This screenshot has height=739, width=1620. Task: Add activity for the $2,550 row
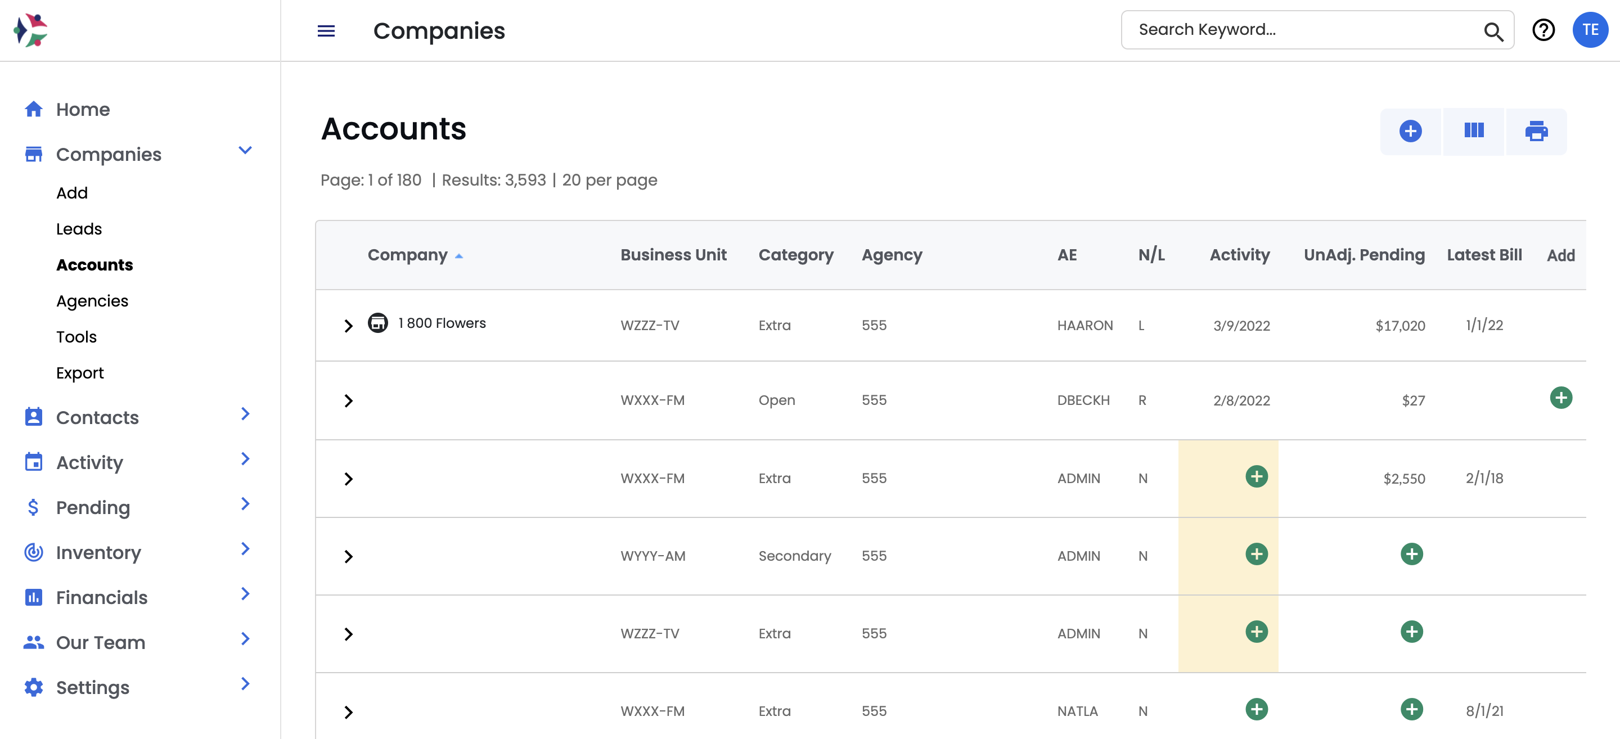coord(1256,477)
